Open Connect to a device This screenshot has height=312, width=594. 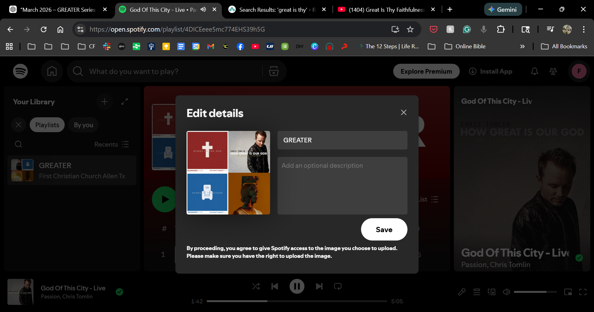coord(491,292)
